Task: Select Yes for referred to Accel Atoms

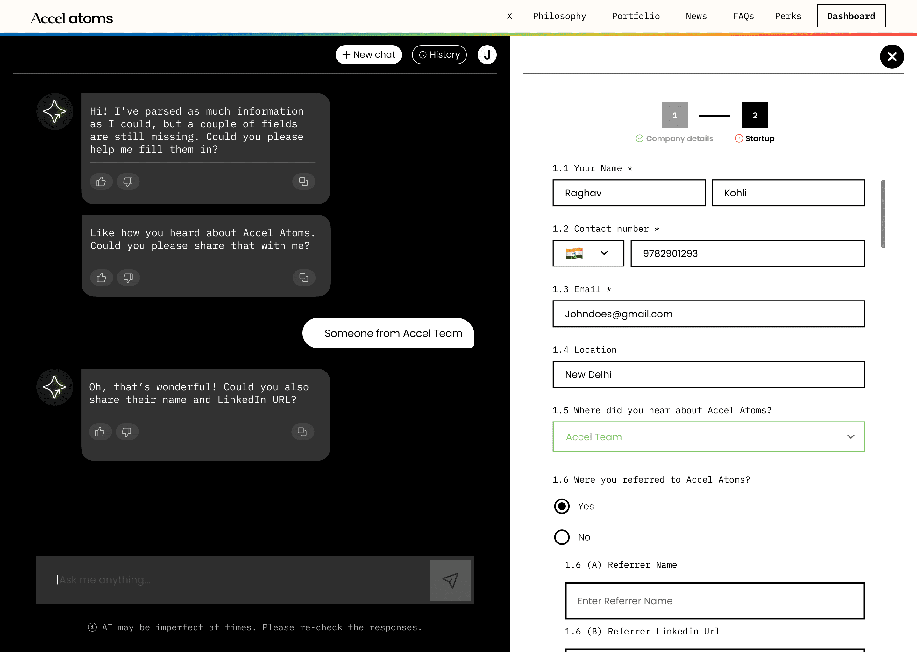Action: tap(562, 506)
